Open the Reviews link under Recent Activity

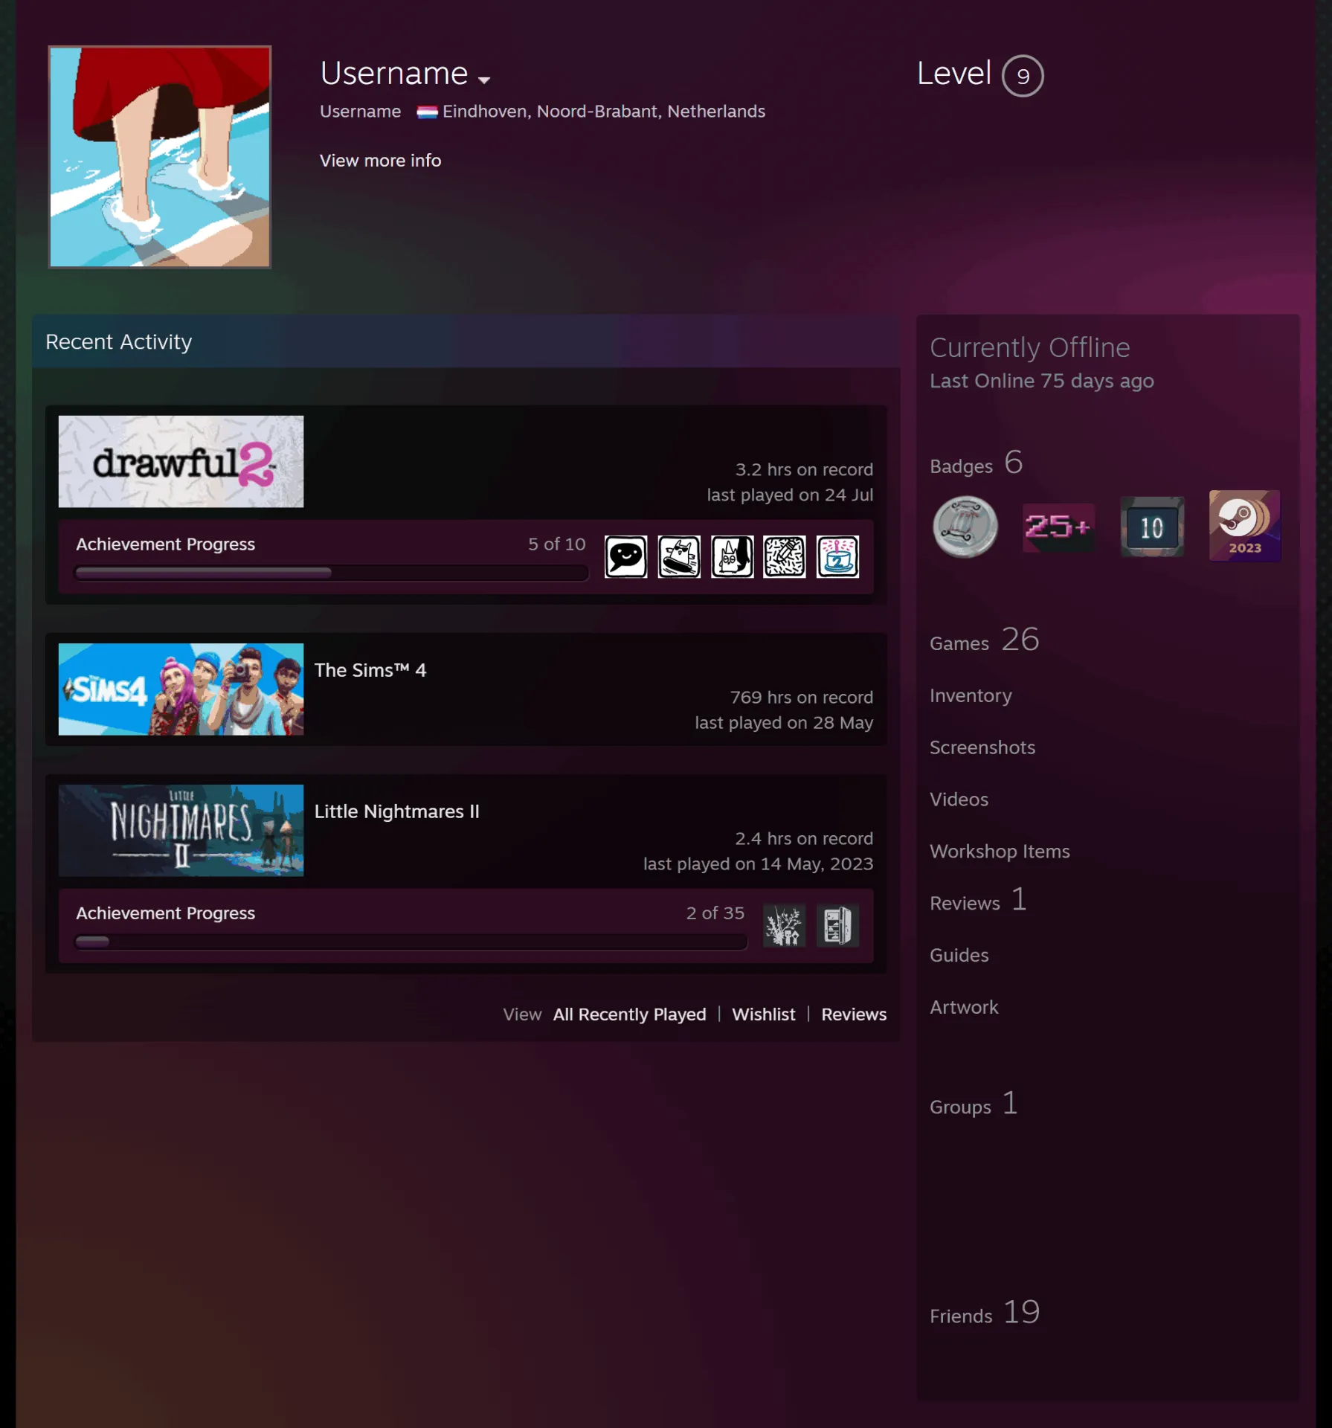point(854,1014)
